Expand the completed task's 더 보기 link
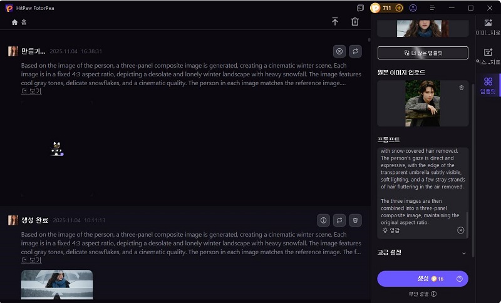The image size is (501, 303). pos(31,260)
